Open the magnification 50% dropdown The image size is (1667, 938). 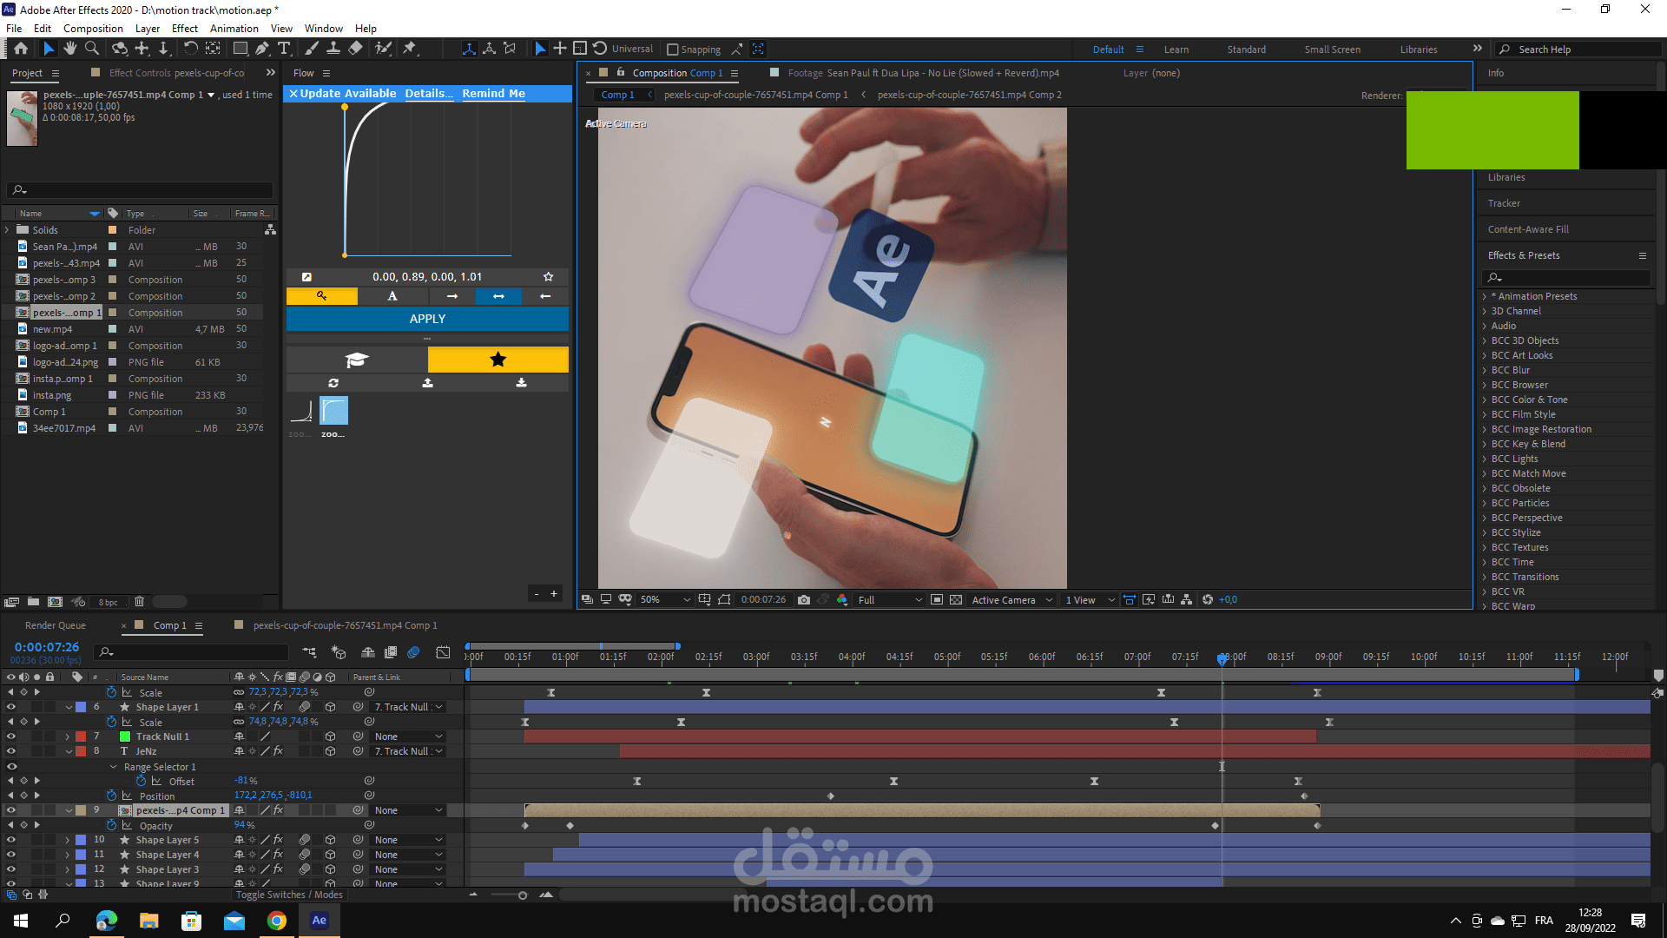click(x=665, y=600)
